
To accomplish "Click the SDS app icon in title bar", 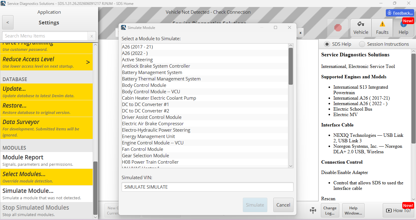I will [3, 3].
